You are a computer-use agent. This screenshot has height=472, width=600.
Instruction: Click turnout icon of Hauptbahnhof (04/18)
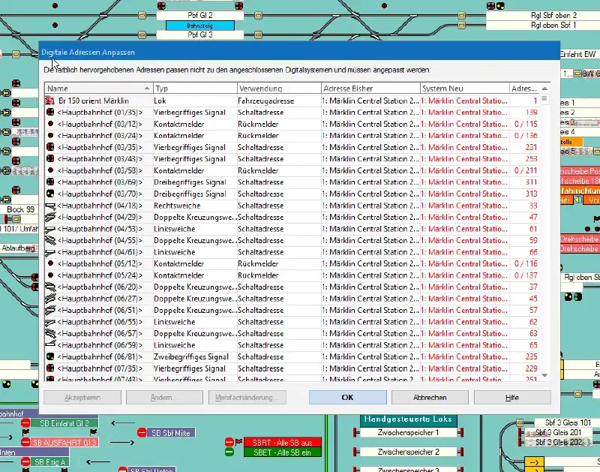click(x=50, y=206)
